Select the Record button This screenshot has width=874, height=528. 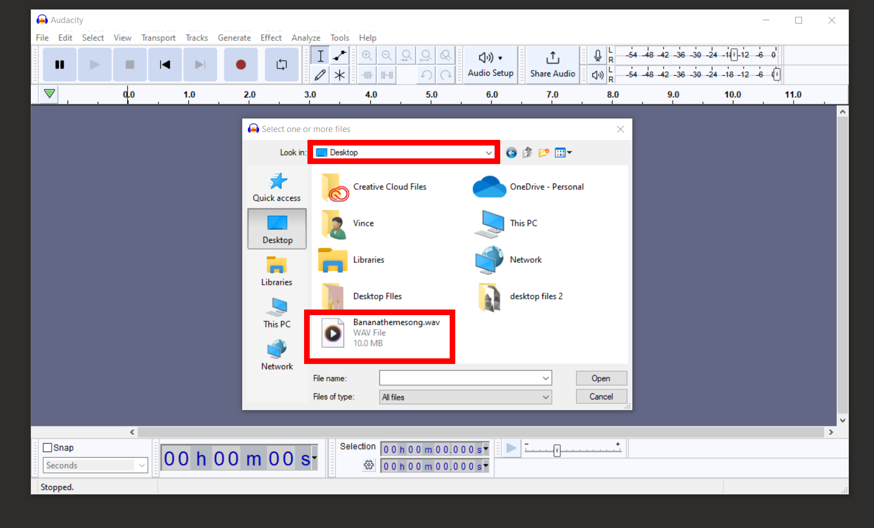[x=241, y=64]
